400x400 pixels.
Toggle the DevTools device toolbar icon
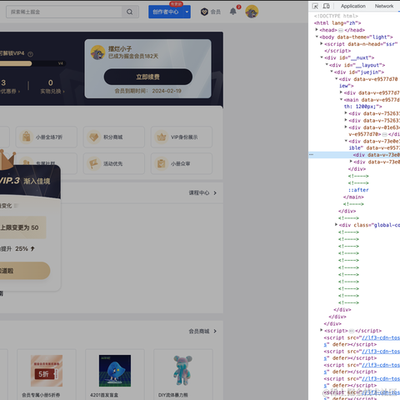(x=327, y=6)
